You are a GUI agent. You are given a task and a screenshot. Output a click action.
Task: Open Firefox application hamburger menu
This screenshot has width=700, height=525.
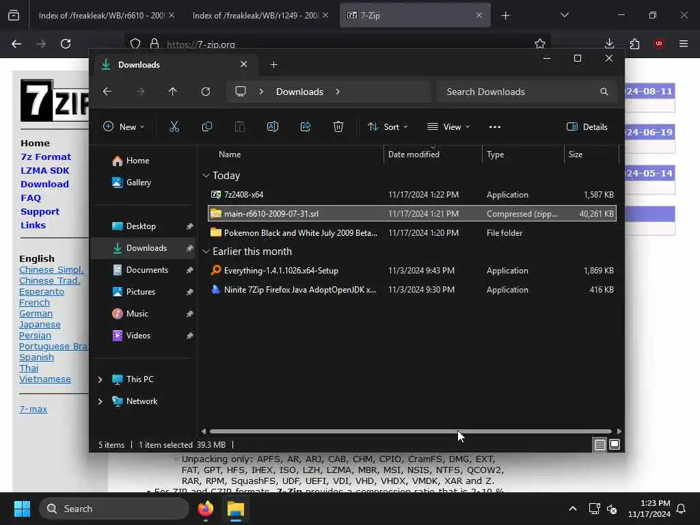point(684,44)
